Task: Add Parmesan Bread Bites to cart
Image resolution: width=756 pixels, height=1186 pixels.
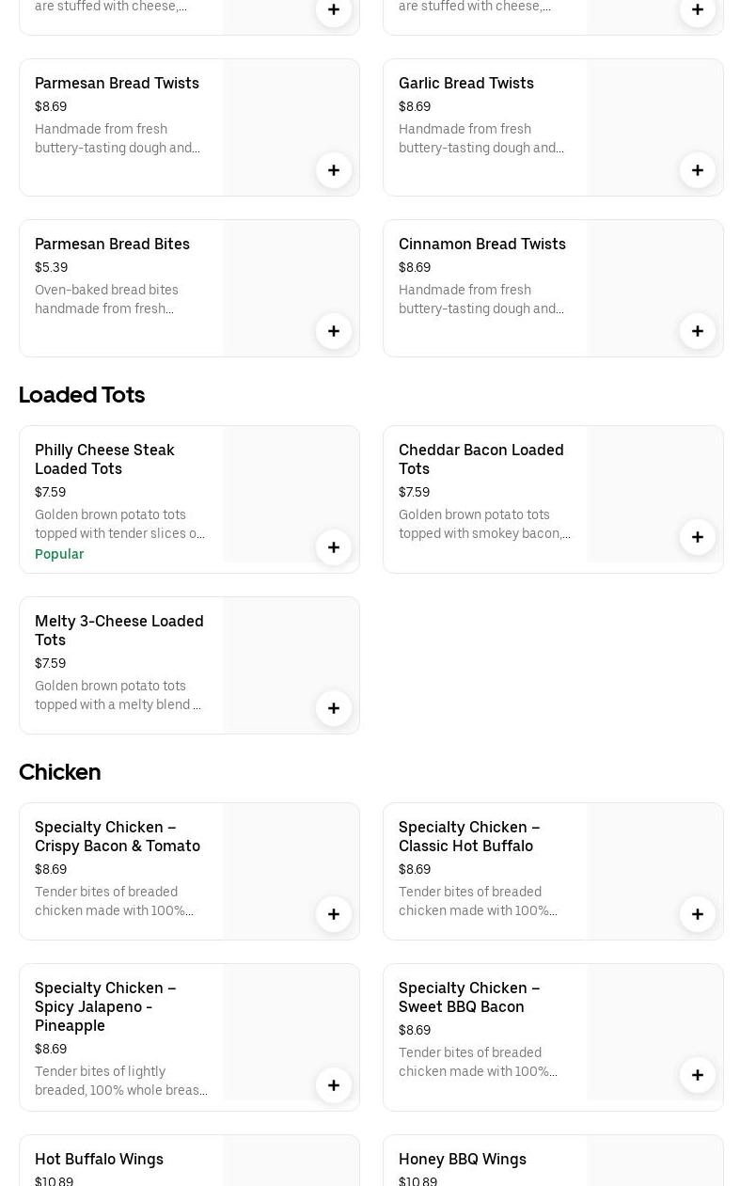Action: click(x=334, y=331)
